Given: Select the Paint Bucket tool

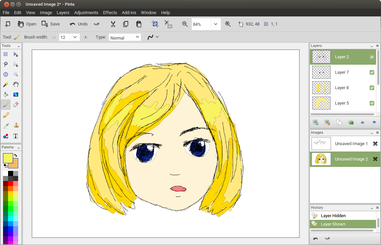Looking at the screenshot, I should [6, 95].
